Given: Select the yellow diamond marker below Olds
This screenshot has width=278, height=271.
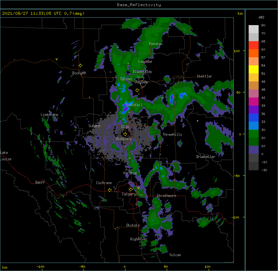Looking at the screenshot, I should [x=125, y=134].
